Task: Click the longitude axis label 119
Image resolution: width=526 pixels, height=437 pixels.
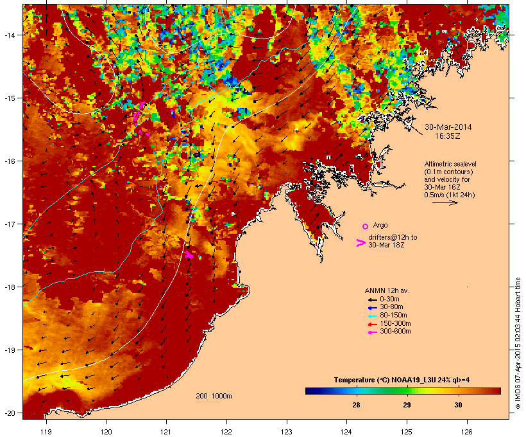Action: pyautogui.click(x=46, y=432)
